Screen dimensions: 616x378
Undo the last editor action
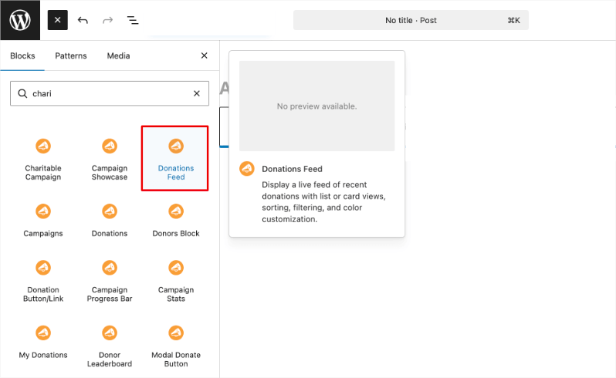click(83, 20)
